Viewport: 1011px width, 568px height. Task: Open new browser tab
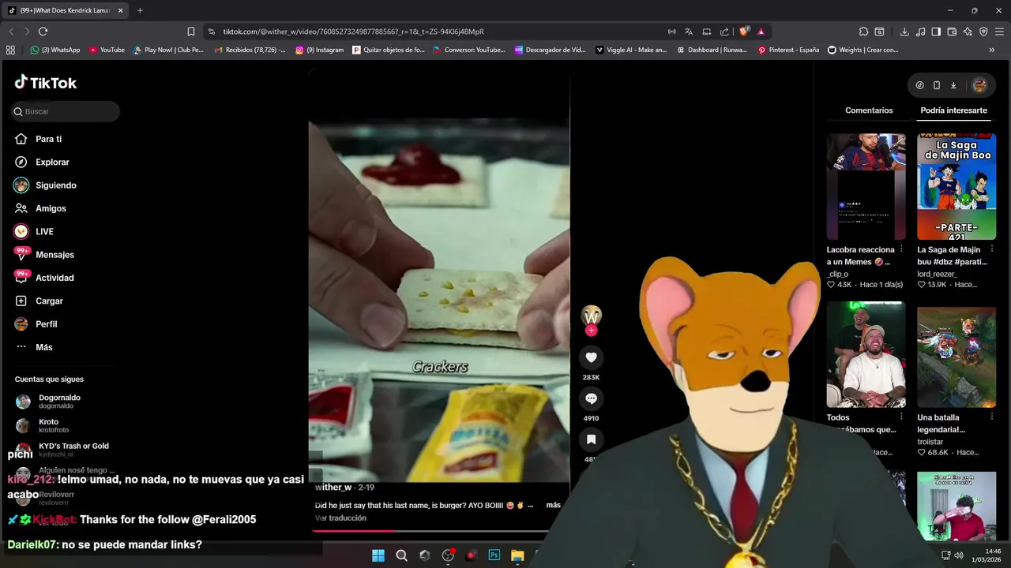[x=140, y=10]
